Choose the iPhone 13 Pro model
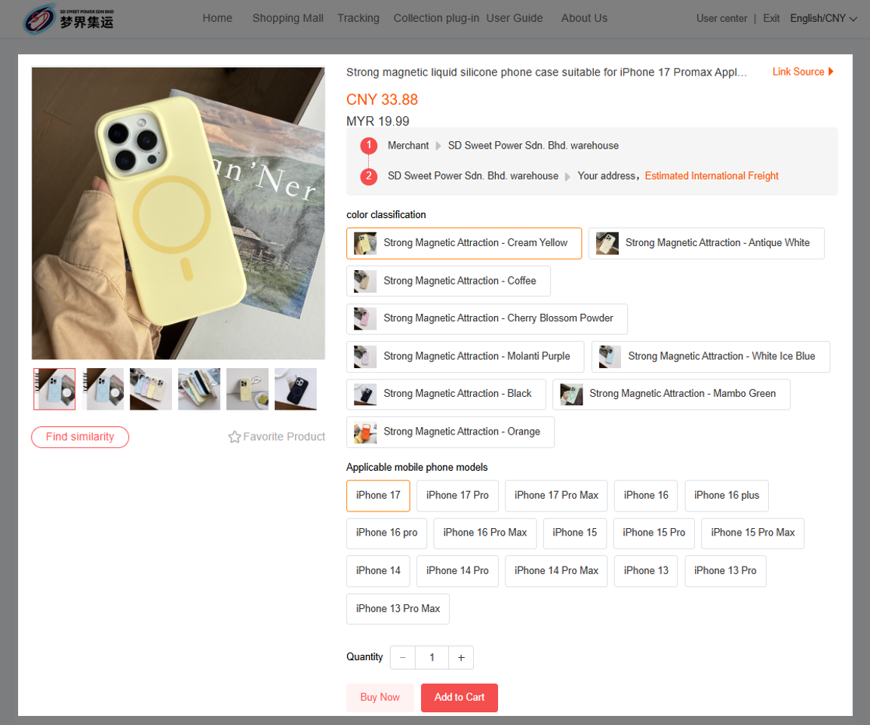870x725 pixels. 725,571
